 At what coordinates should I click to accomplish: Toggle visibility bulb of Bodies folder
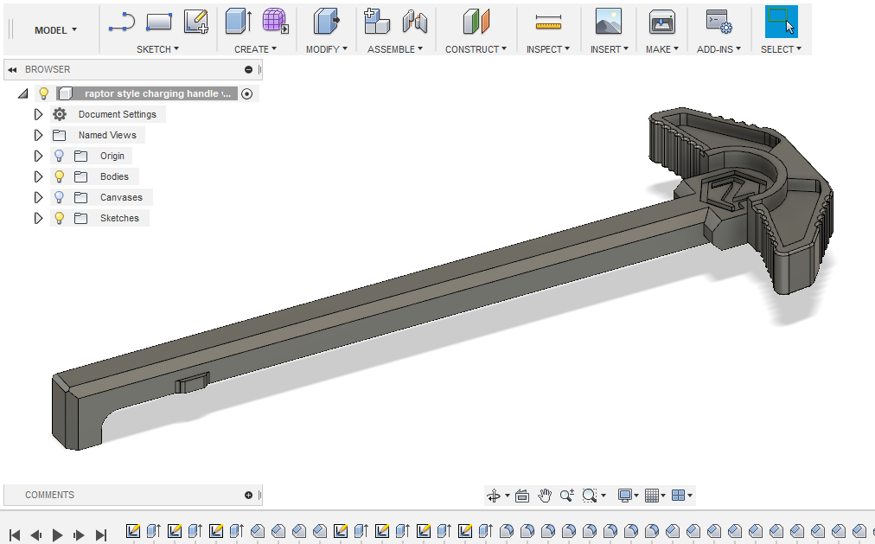59,177
